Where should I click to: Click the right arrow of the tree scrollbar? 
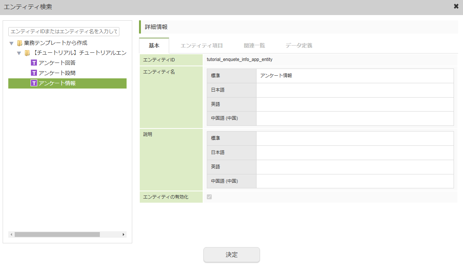(x=123, y=234)
